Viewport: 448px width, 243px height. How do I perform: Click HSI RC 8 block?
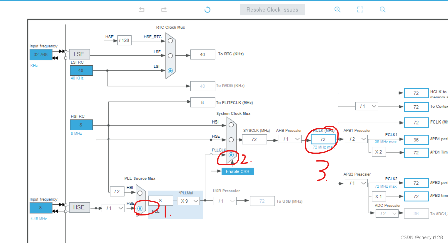point(81,125)
